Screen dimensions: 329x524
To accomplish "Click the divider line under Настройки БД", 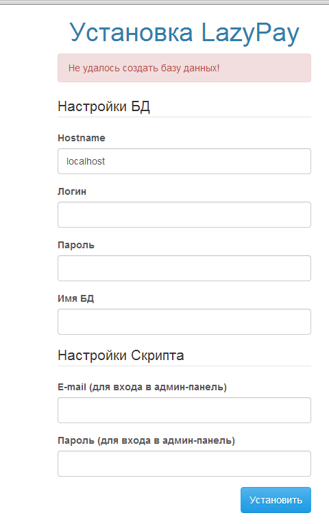I will click(184, 117).
